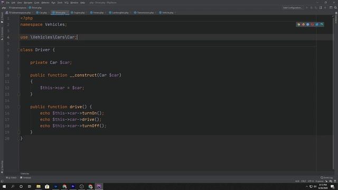
Task: Open the Windows notification center
Action: (332, 186)
